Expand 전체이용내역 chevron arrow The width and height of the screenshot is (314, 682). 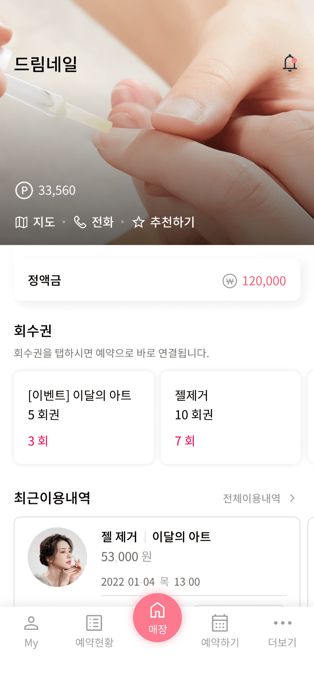(x=292, y=498)
